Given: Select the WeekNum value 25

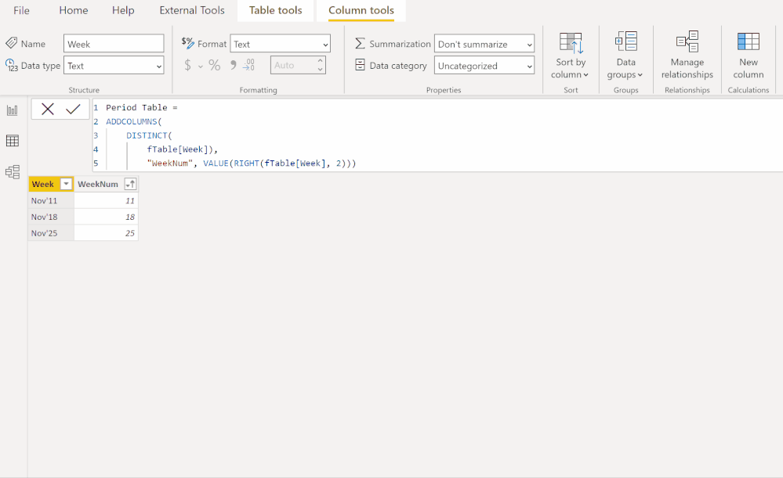Looking at the screenshot, I should click(x=106, y=233).
